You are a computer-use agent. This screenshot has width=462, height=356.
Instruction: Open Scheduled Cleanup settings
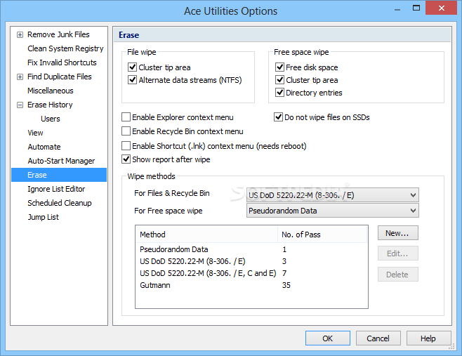[x=60, y=203]
